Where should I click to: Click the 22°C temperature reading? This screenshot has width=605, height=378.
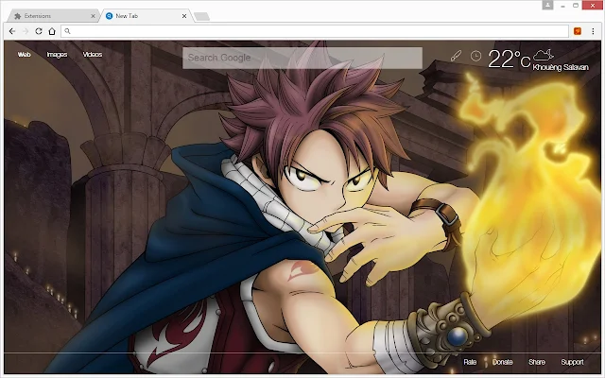click(509, 59)
